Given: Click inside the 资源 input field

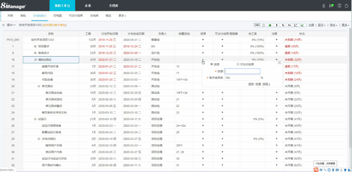Looking at the screenshot, I should pos(242,71).
